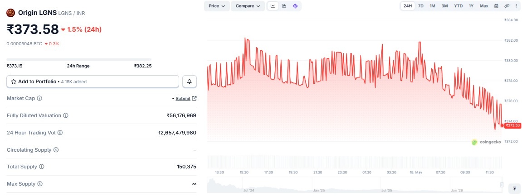This screenshot has width=522, height=196.
Task: Switch to line chart view
Action: click(273, 6)
